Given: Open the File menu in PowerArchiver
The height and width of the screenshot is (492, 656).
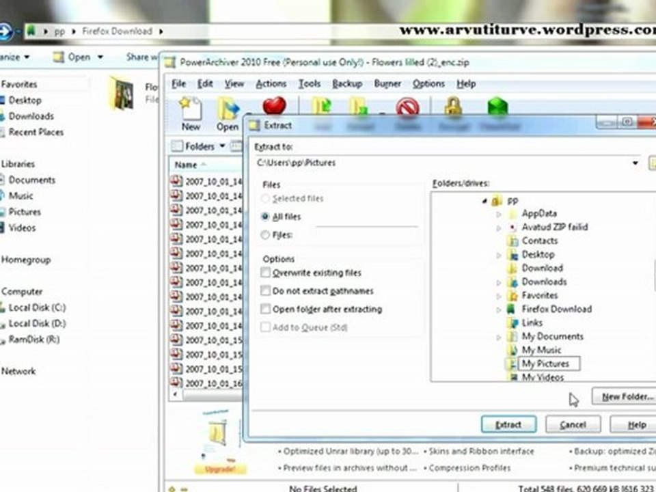Looking at the screenshot, I should click(x=178, y=83).
